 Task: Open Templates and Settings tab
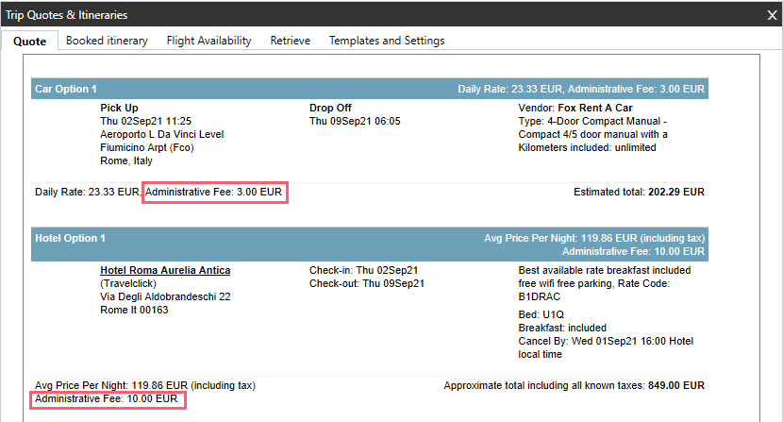point(386,41)
